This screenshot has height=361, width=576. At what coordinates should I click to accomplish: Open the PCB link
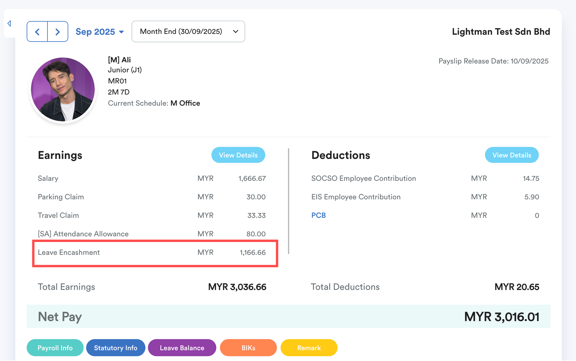318,215
